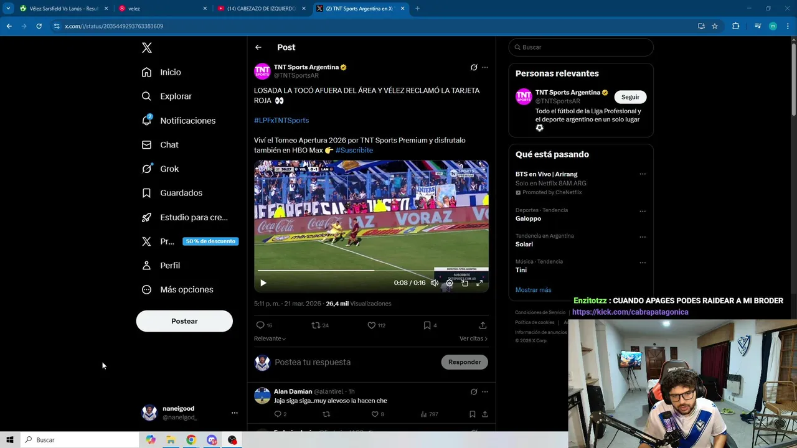Open Ver citas link
Viewport: 797px width, 448px height.
coord(473,338)
